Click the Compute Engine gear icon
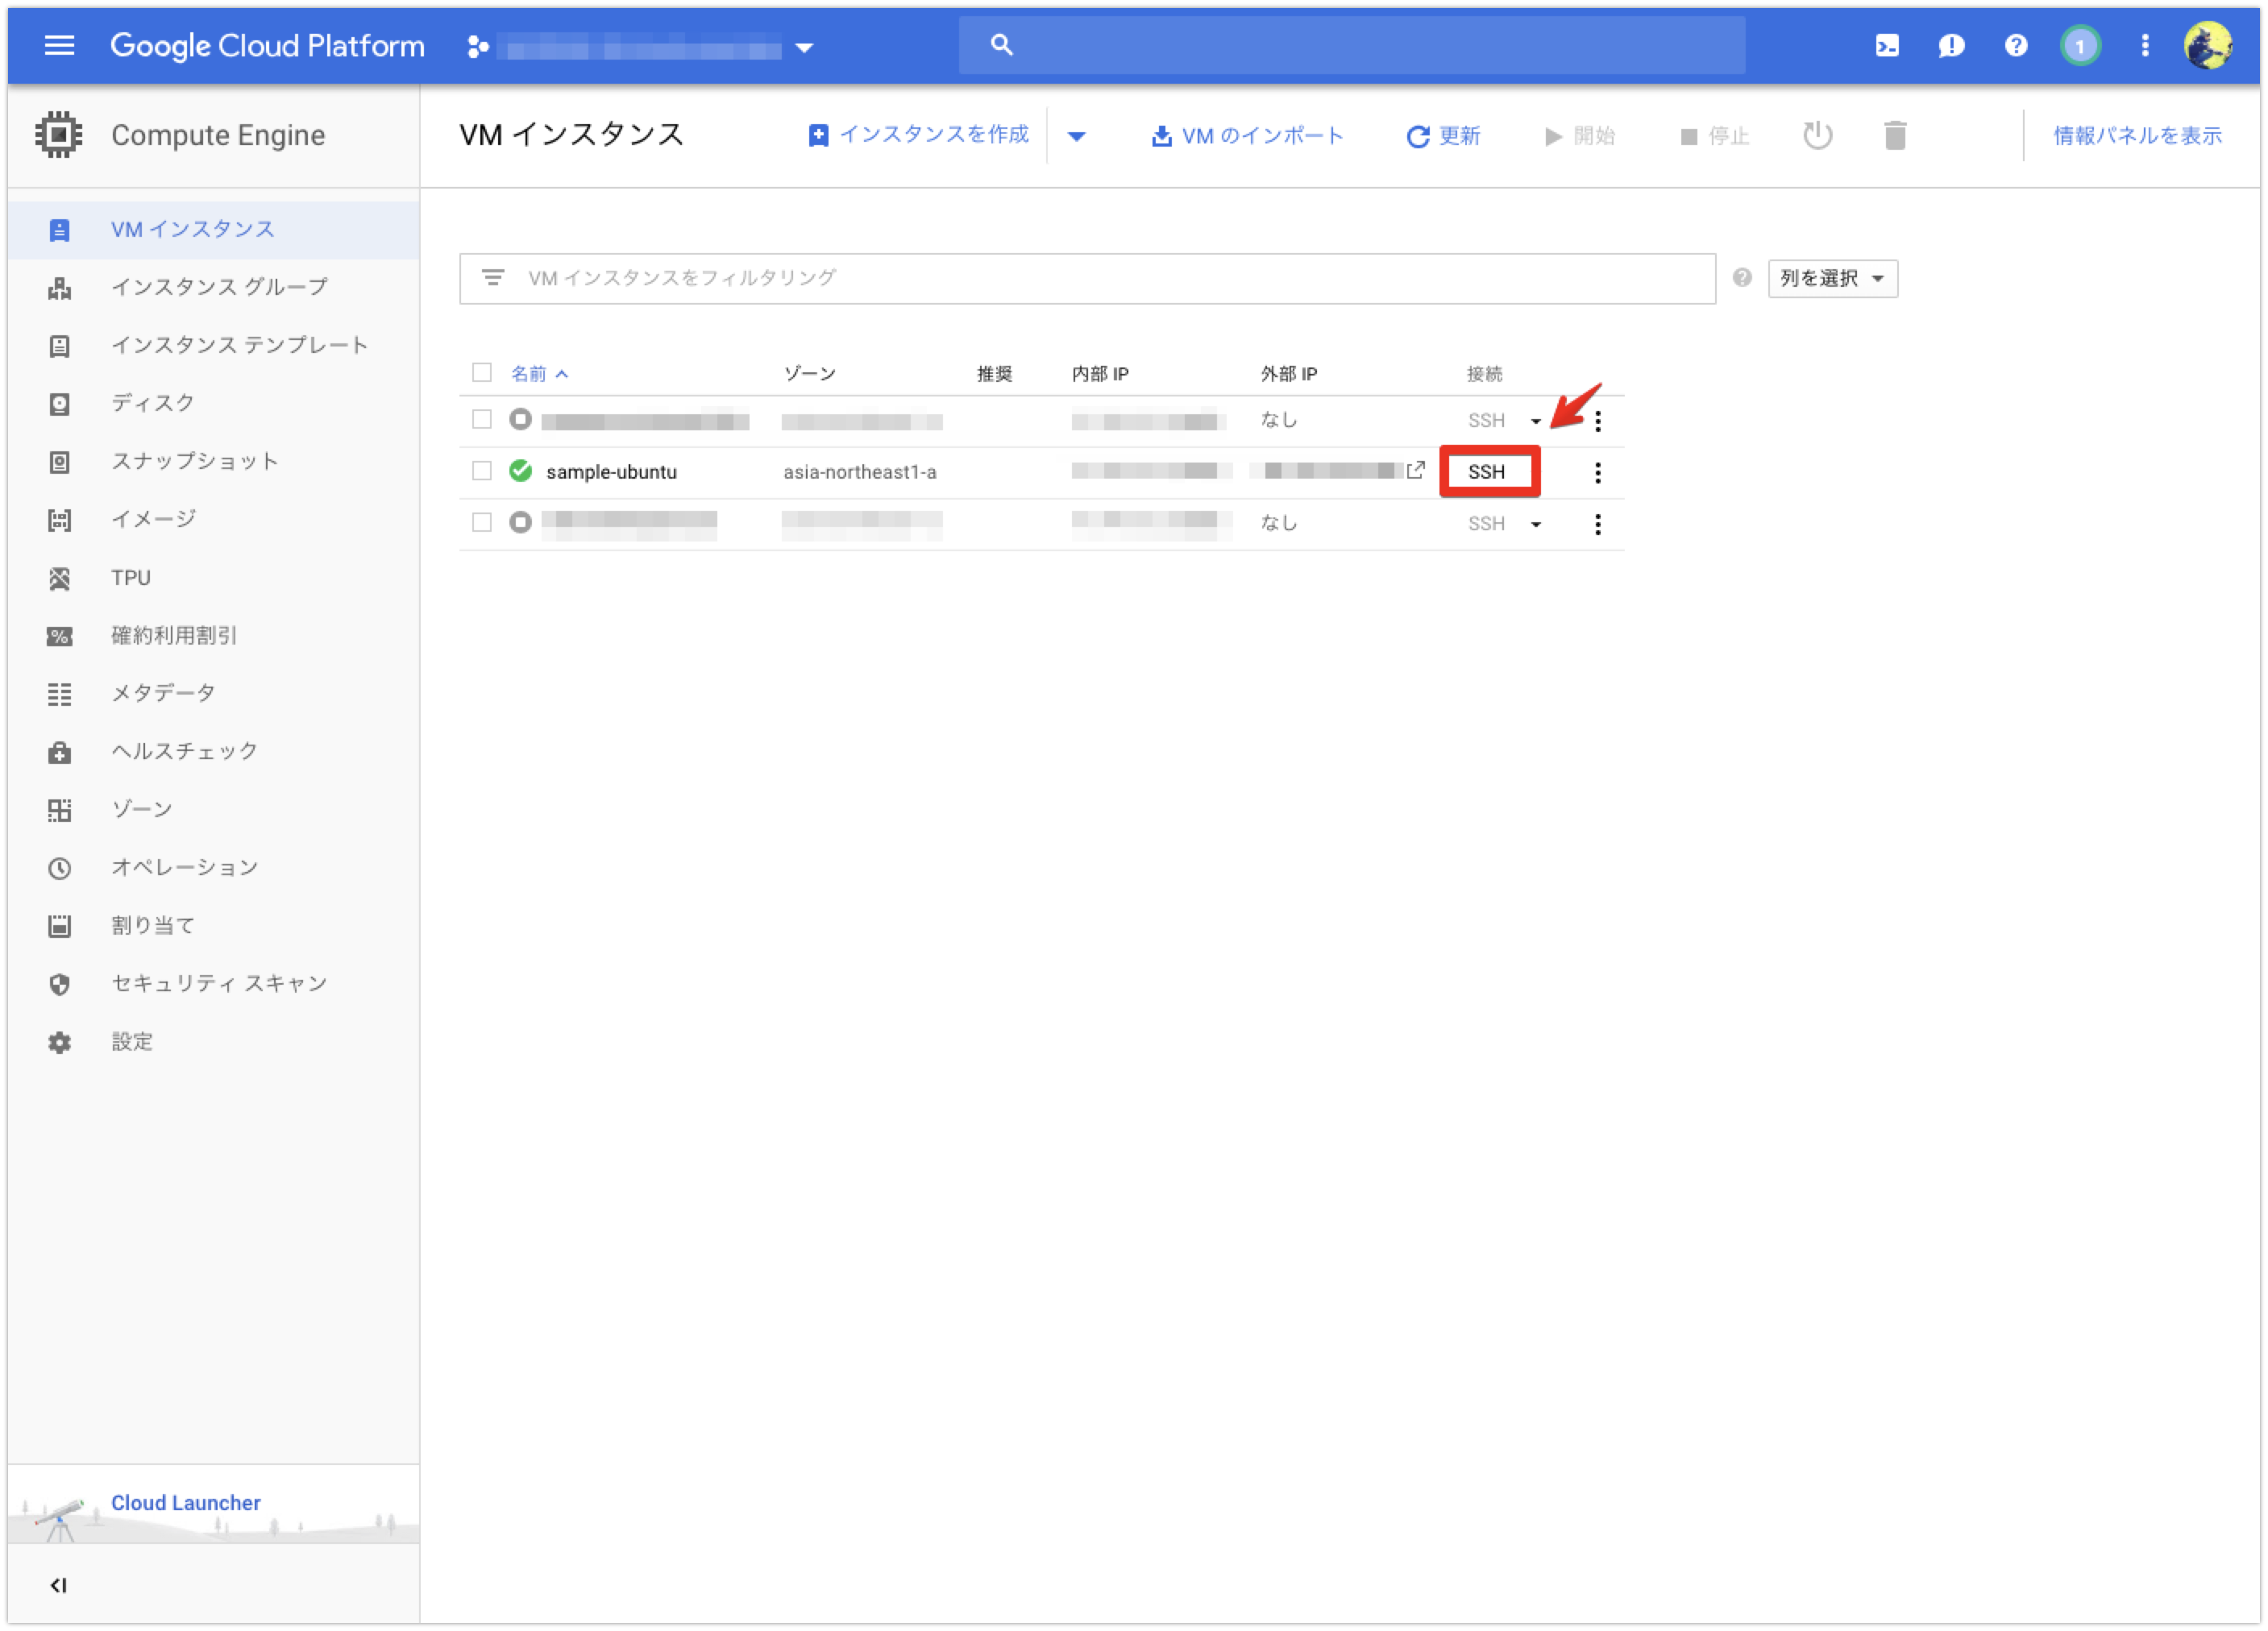The height and width of the screenshot is (1631, 2268). 55,132
